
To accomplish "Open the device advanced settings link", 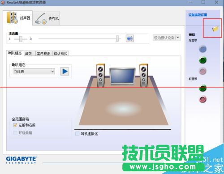I will (x=198, y=15).
